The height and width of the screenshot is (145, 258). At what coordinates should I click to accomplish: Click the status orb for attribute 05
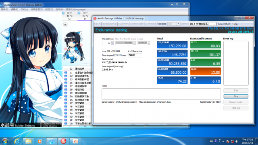[66, 83]
